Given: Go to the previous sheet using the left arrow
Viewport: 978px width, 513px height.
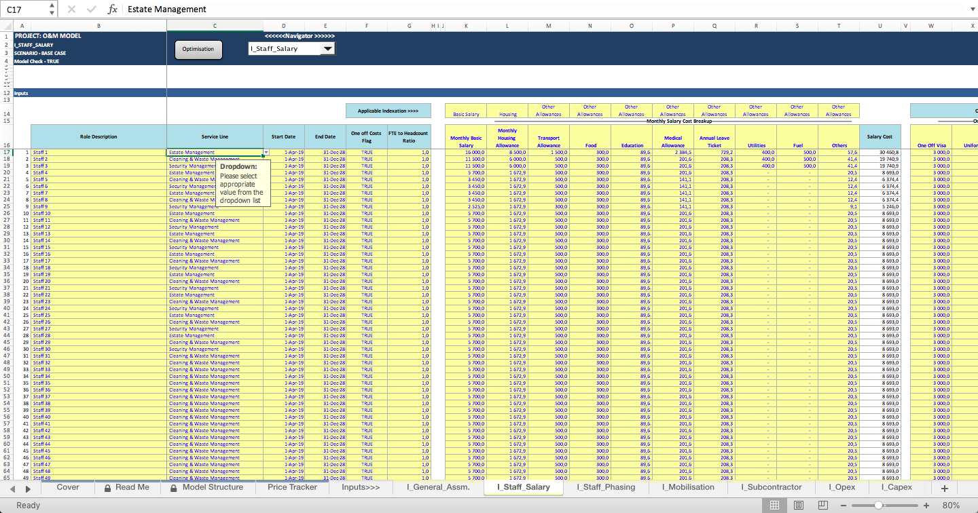Looking at the screenshot, I should (11, 489).
